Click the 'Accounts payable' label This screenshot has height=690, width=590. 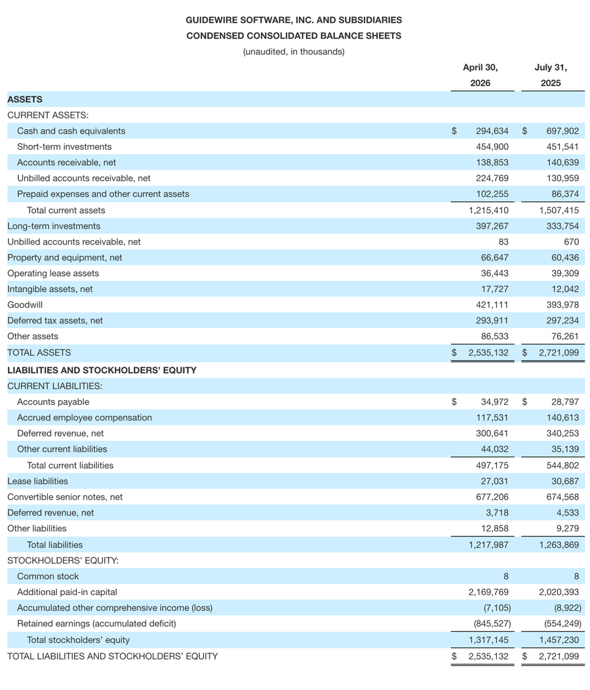point(53,402)
